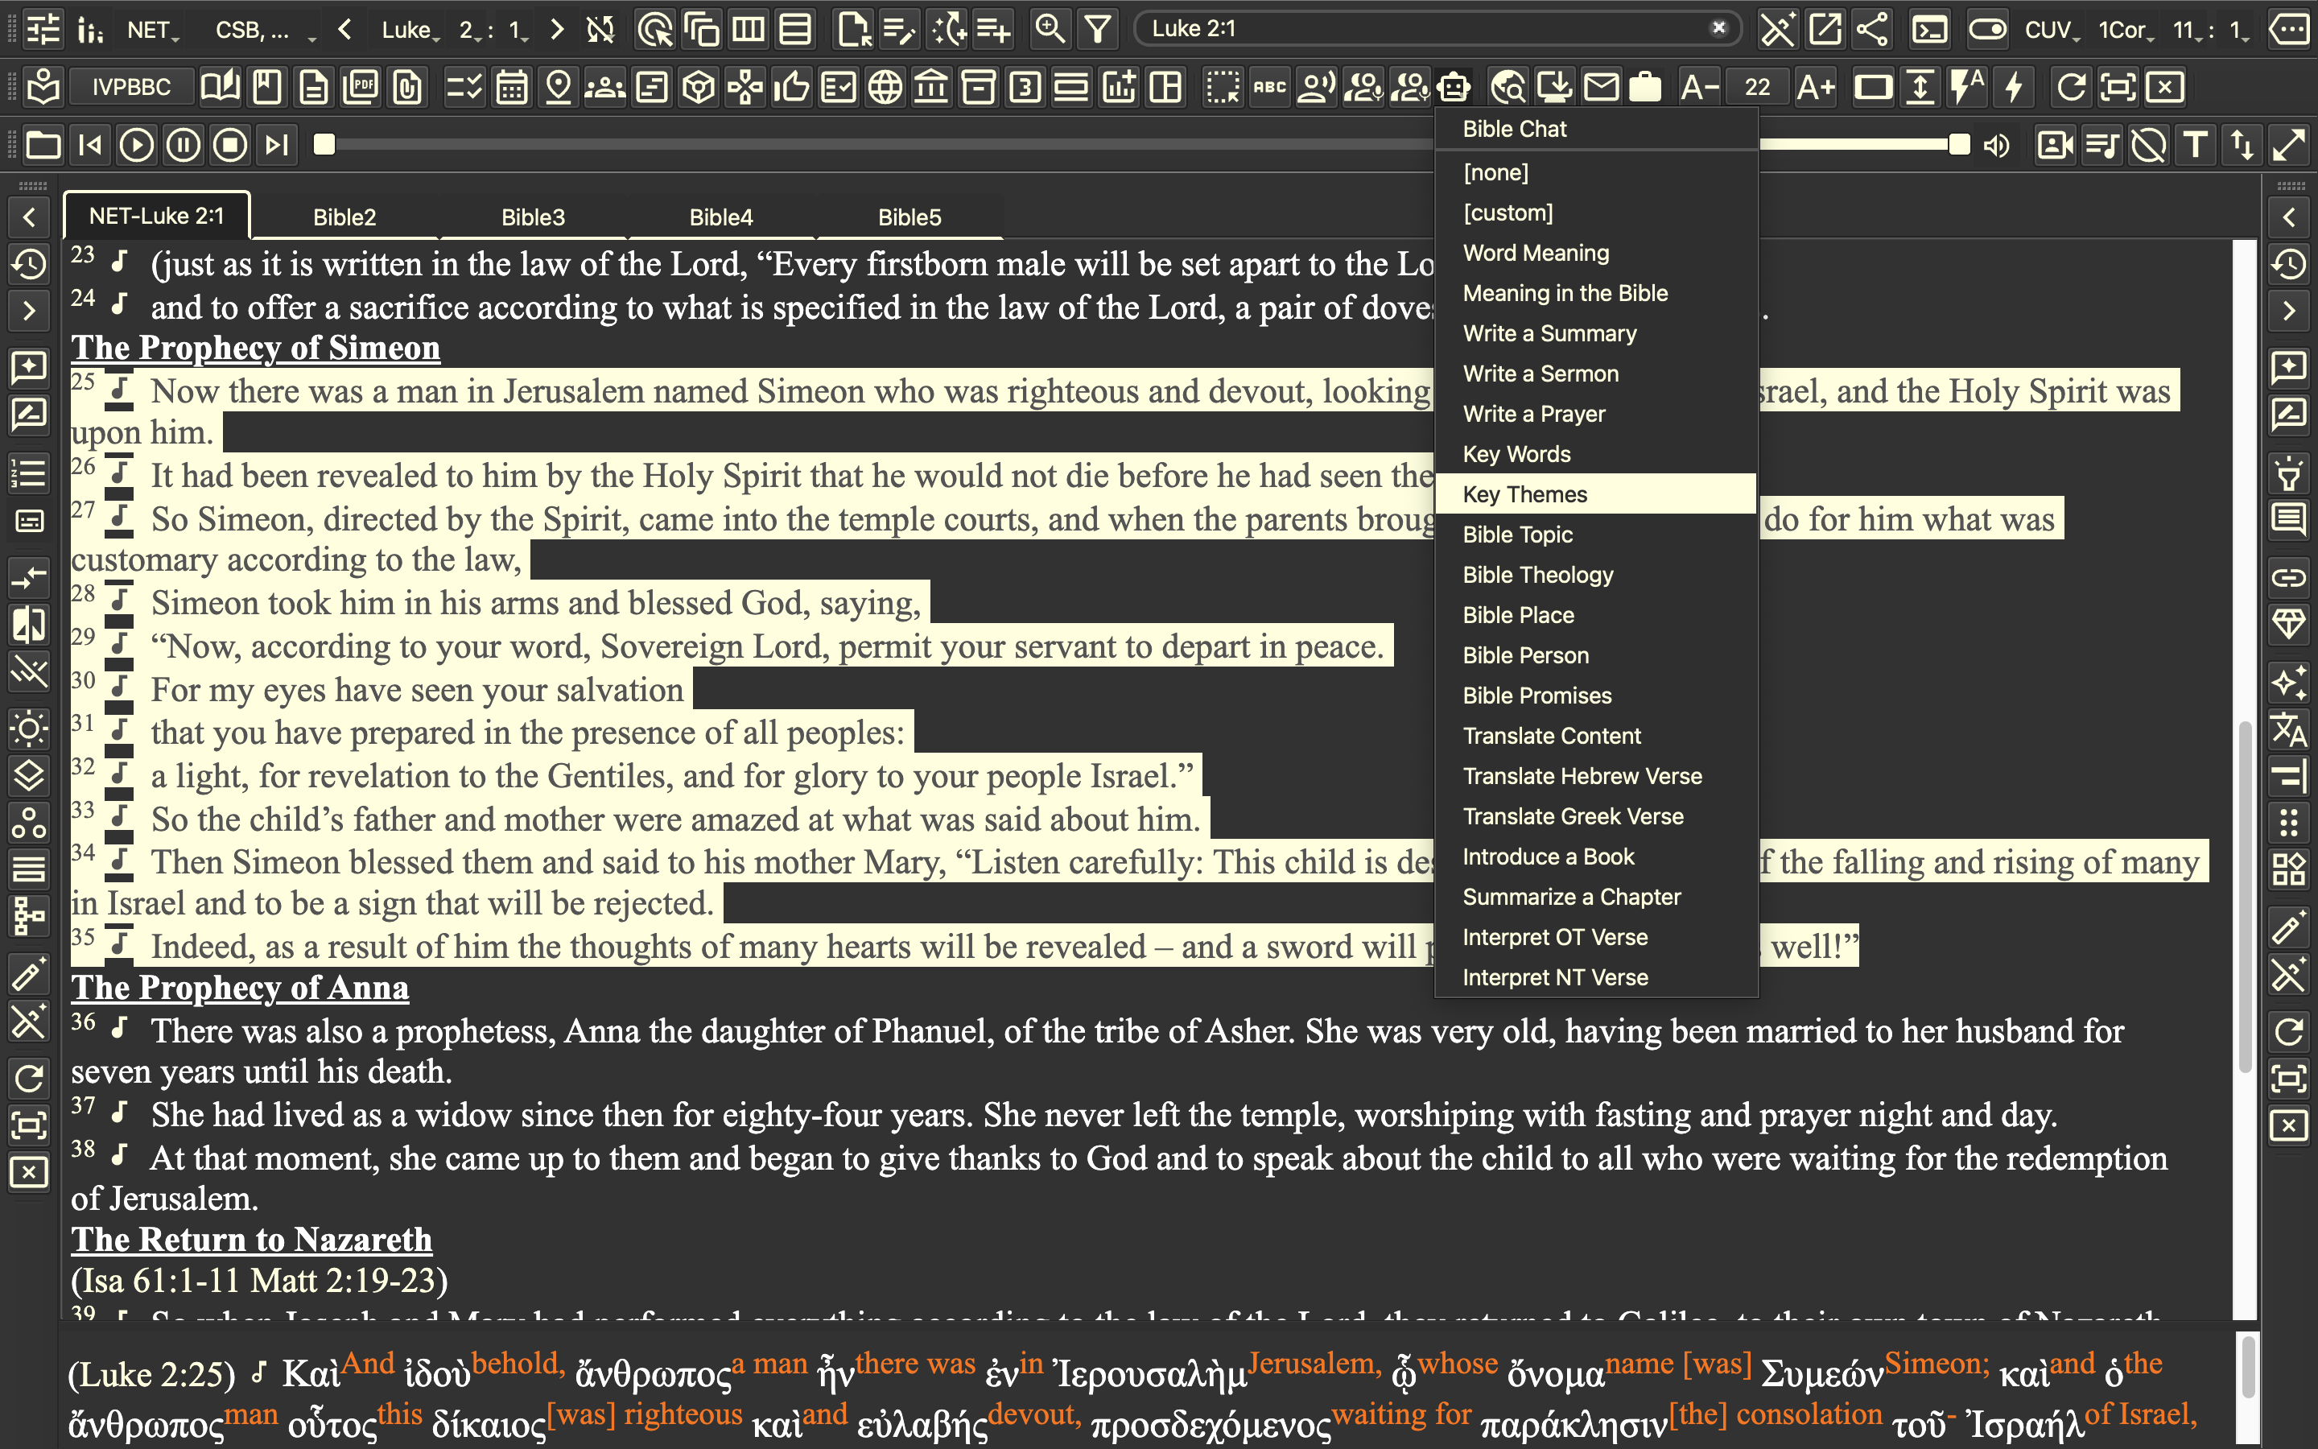Click the reload arrow in second toolbar
Viewport: 2318px width, 1449px height.
coord(2071,87)
